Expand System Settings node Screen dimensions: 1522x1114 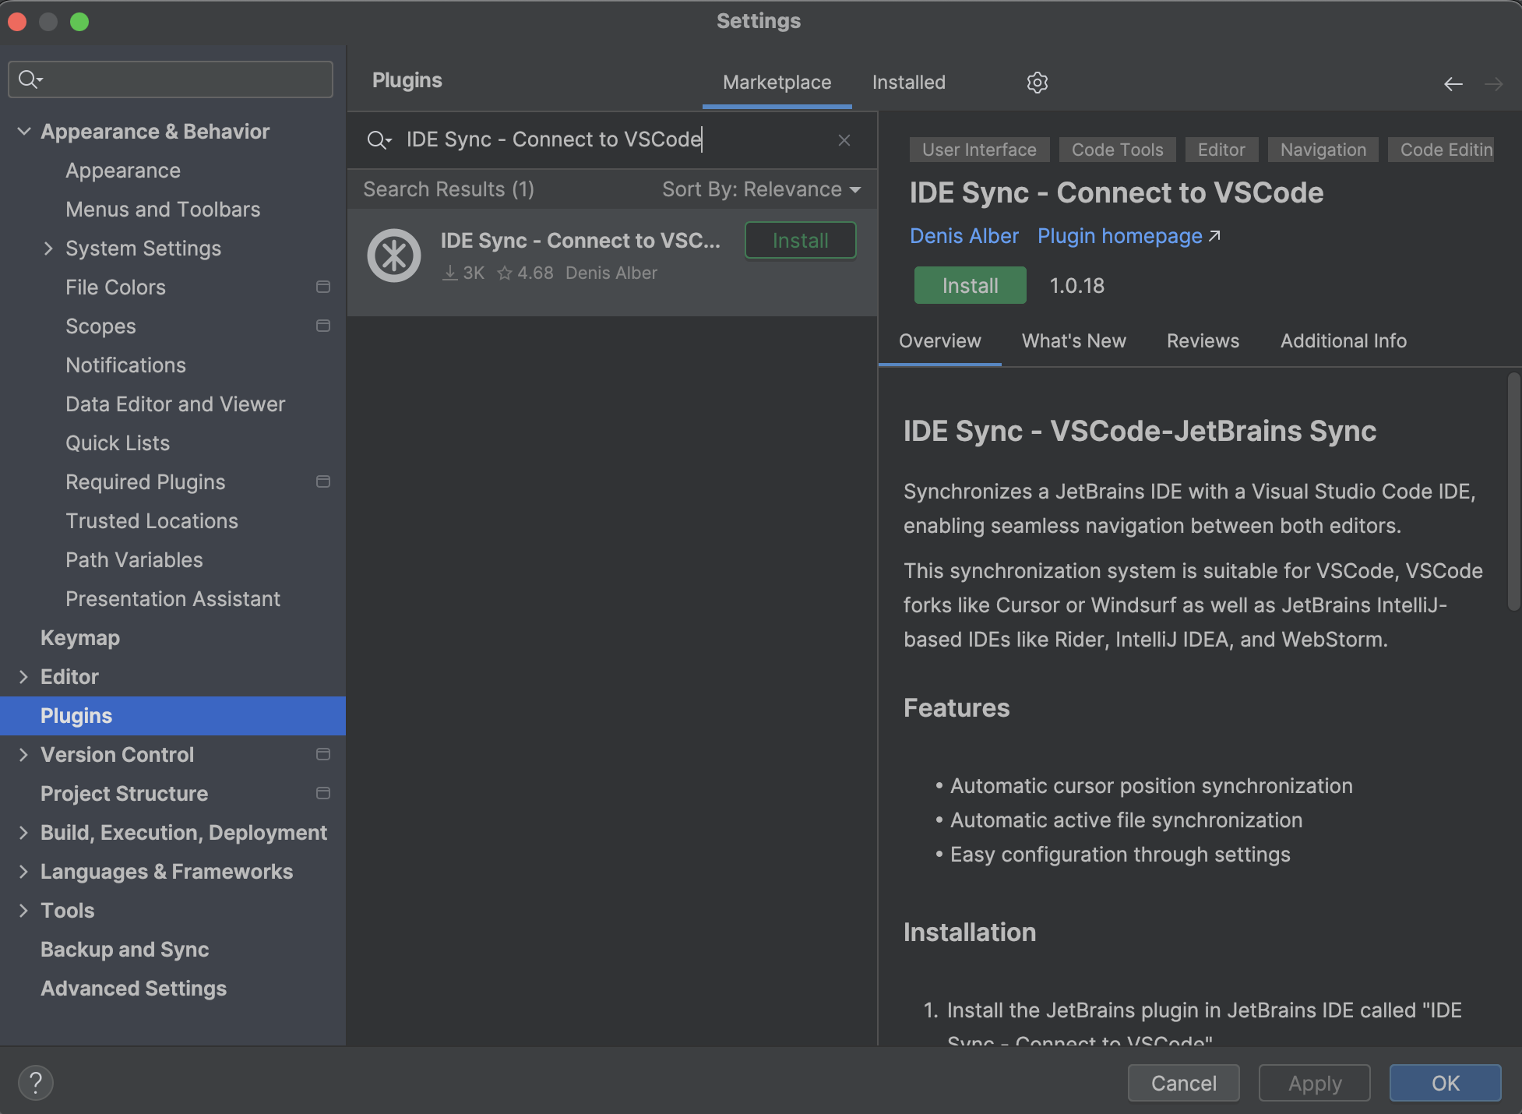[x=48, y=249]
